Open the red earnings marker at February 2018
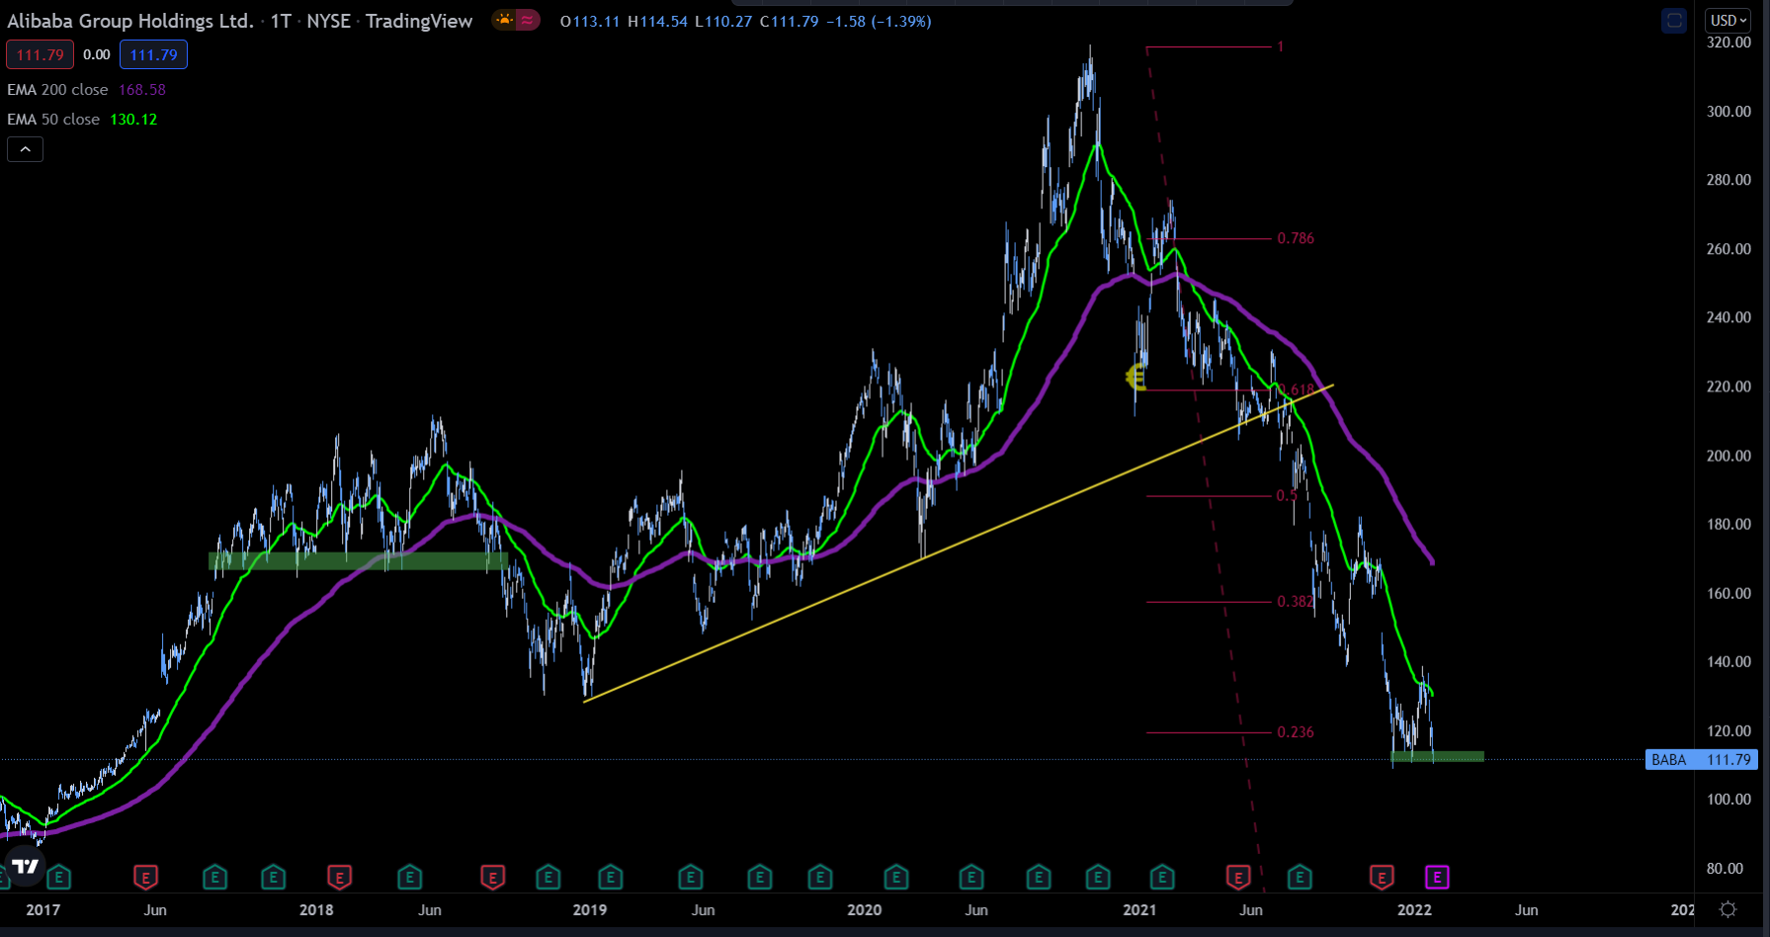Screen dimensions: 1770x937 [339, 877]
